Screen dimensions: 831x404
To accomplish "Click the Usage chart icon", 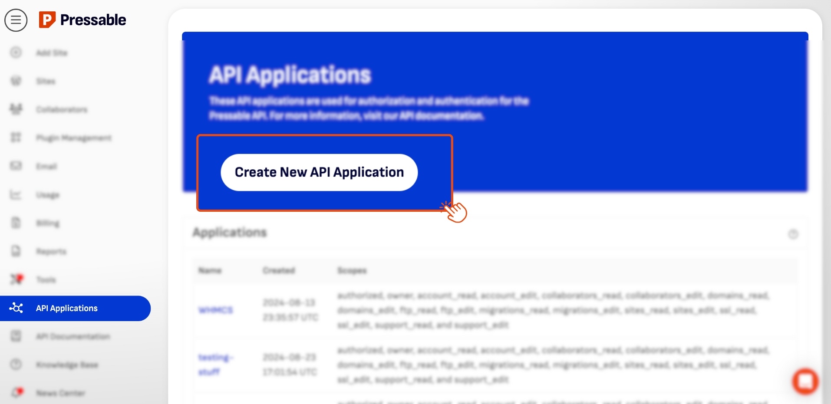I will (x=16, y=195).
